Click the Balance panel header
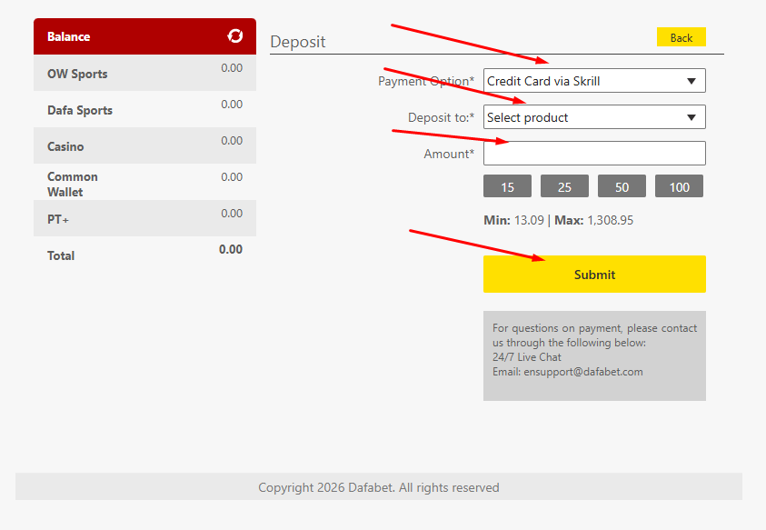 (x=144, y=36)
